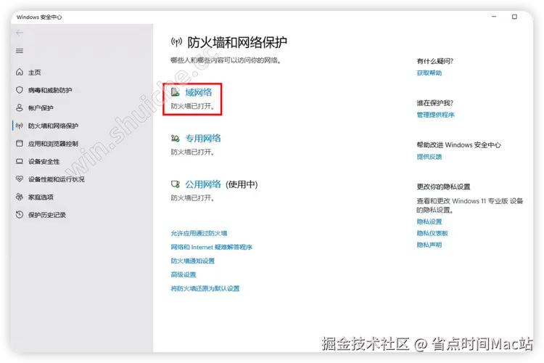Click 帮助改进 Windows 安全中心 text
The width and height of the screenshot is (544, 363).
tap(458, 145)
